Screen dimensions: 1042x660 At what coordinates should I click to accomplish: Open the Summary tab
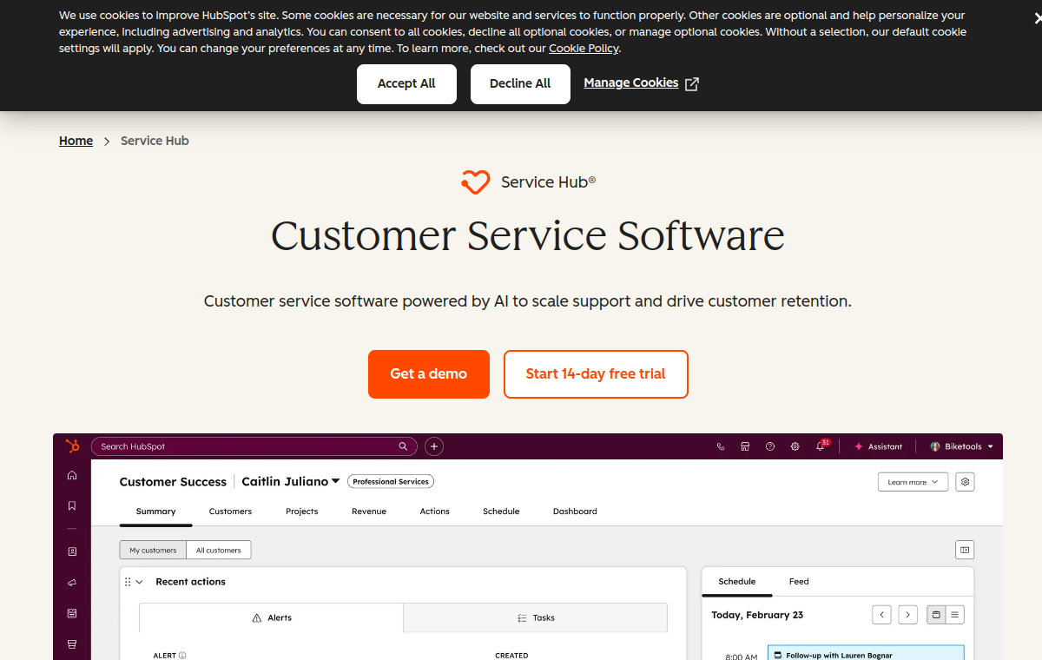[x=156, y=511]
